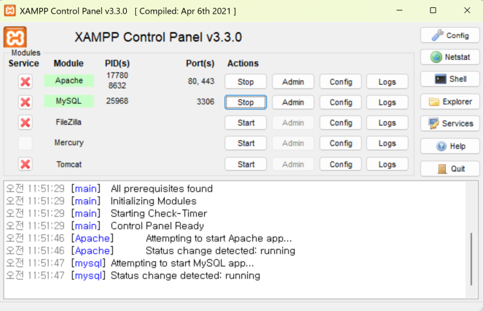Open Mercury Logs menu
483x311 pixels.
tap(387, 143)
